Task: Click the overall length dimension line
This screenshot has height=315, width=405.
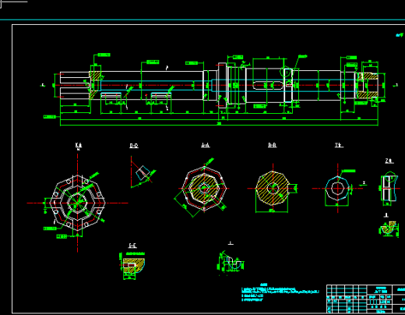Action: pyautogui.click(x=219, y=126)
